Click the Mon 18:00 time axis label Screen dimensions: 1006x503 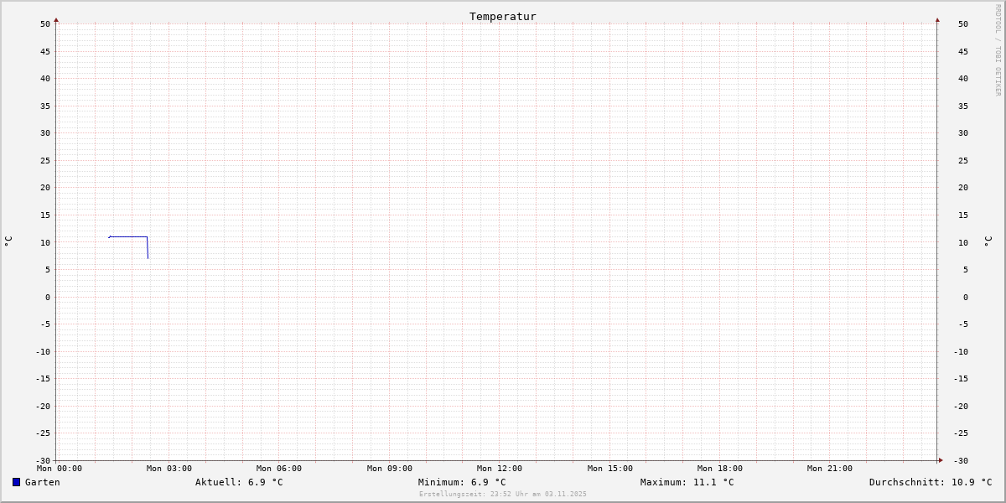click(720, 469)
